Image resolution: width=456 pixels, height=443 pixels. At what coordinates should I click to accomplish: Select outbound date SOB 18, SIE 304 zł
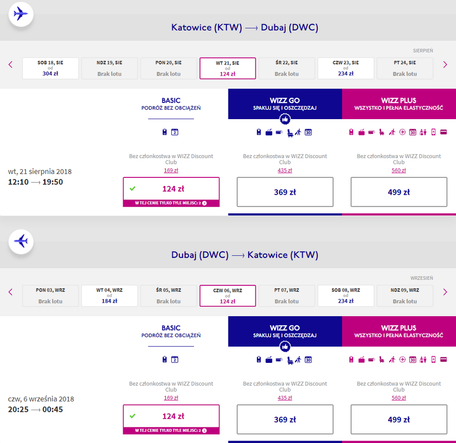coord(50,68)
